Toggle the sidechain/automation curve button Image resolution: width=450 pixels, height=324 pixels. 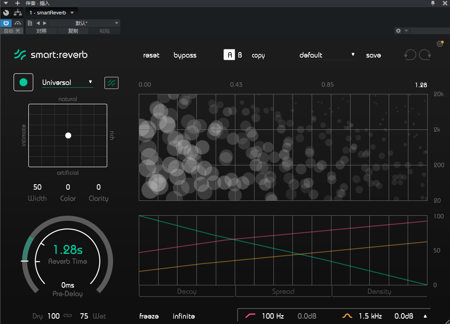(18, 23)
